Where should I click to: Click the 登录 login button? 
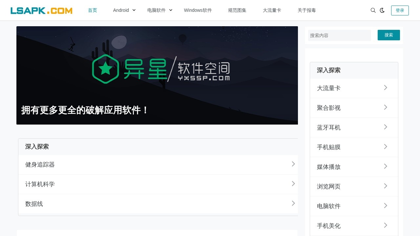(400, 10)
